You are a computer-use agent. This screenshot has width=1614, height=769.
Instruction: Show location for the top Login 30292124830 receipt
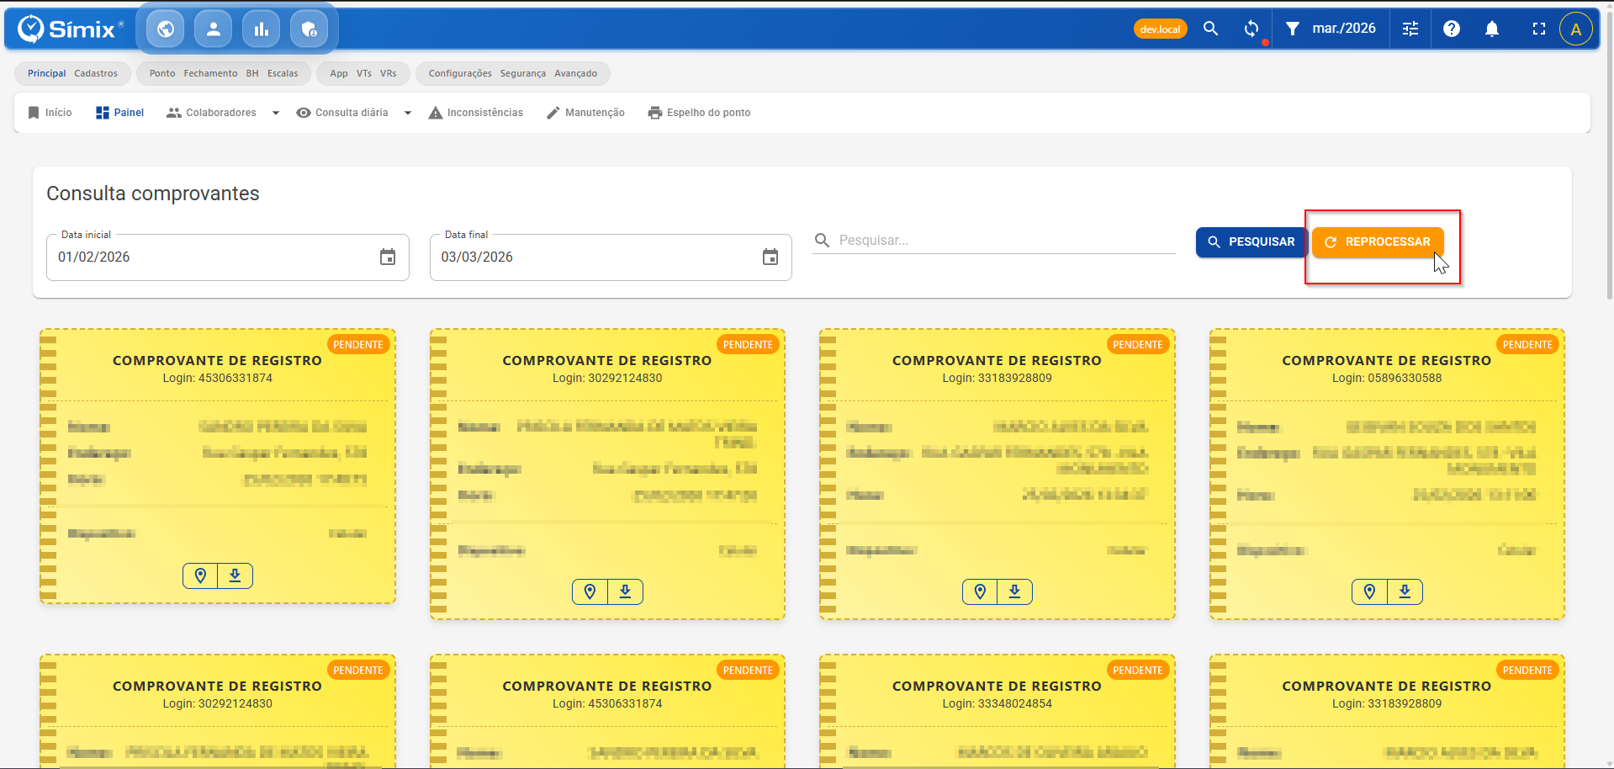click(590, 592)
